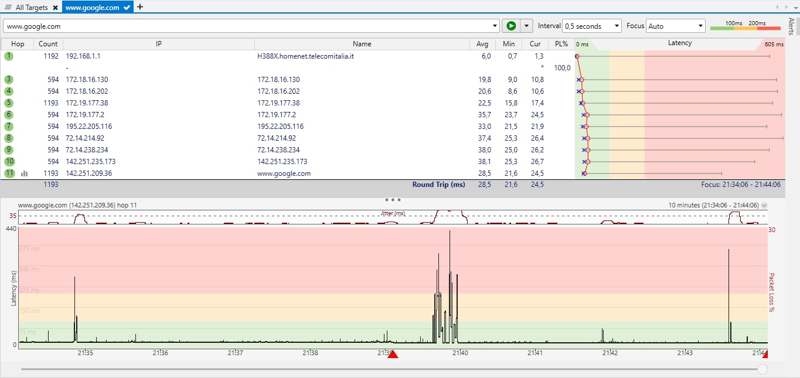Open the All Targets hamburger list icon

(8, 7)
